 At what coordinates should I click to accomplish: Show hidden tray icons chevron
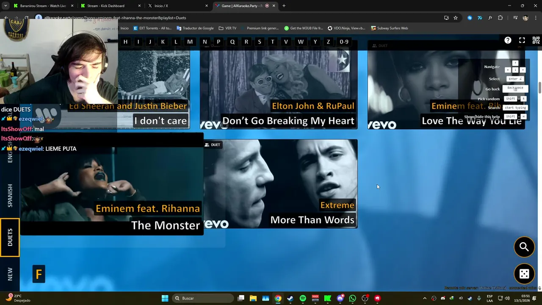point(425,298)
